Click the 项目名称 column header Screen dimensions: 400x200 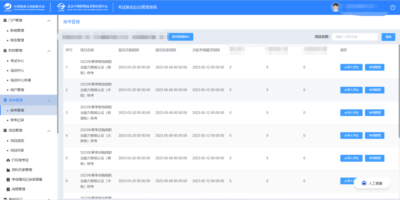point(87,50)
